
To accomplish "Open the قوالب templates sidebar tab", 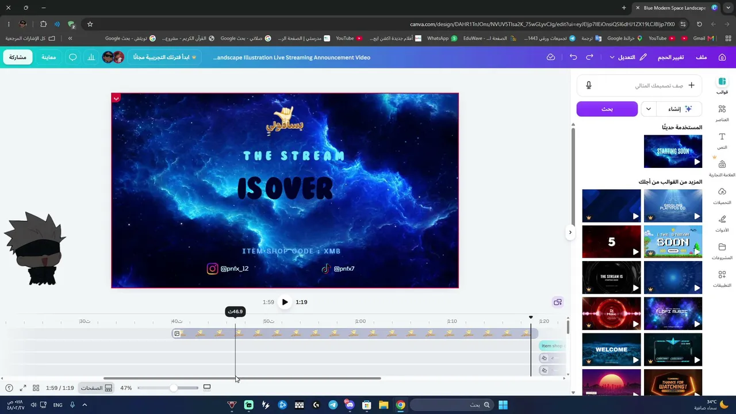I will click(722, 86).
